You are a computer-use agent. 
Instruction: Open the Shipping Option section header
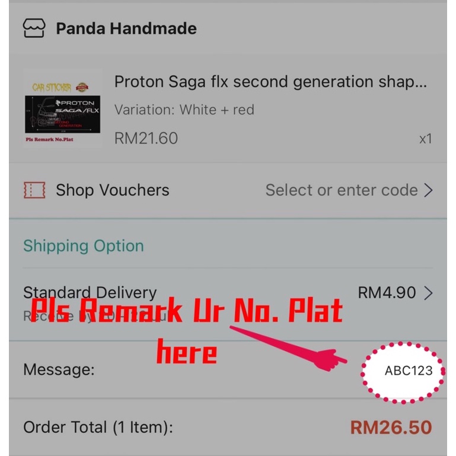point(84,245)
